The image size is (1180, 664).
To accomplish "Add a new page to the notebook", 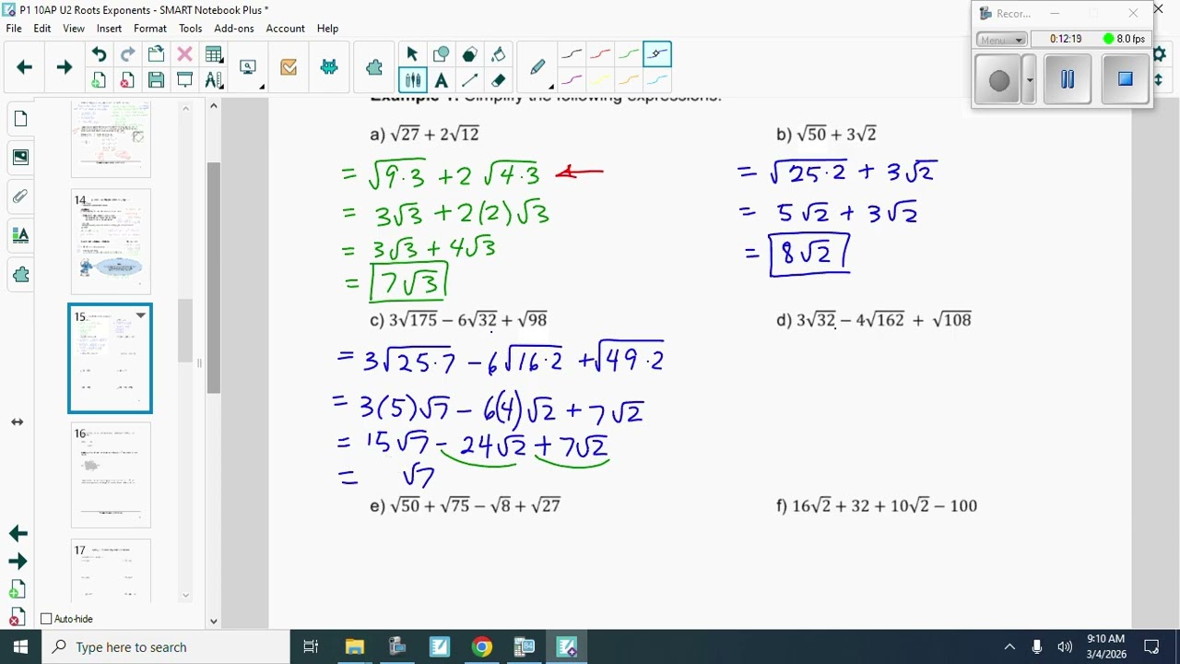I will [99, 80].
